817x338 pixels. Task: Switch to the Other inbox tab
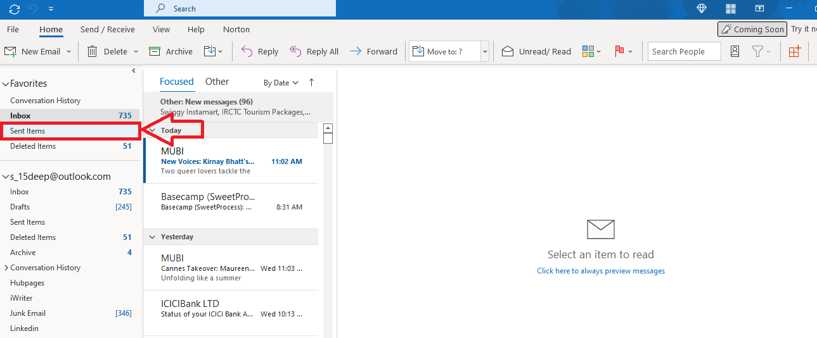coord(217,82)
